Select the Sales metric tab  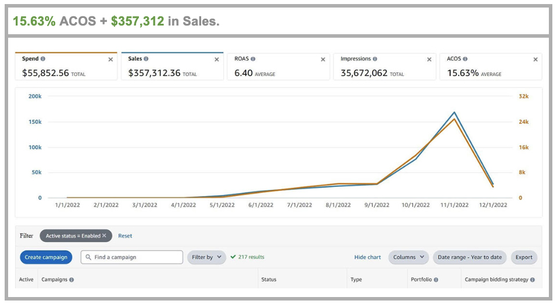point(172,67)
